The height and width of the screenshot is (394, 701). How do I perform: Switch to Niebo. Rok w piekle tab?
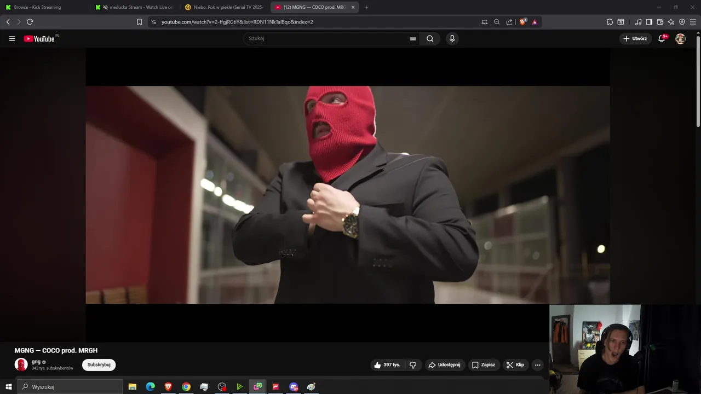click(x=225, y=7)
